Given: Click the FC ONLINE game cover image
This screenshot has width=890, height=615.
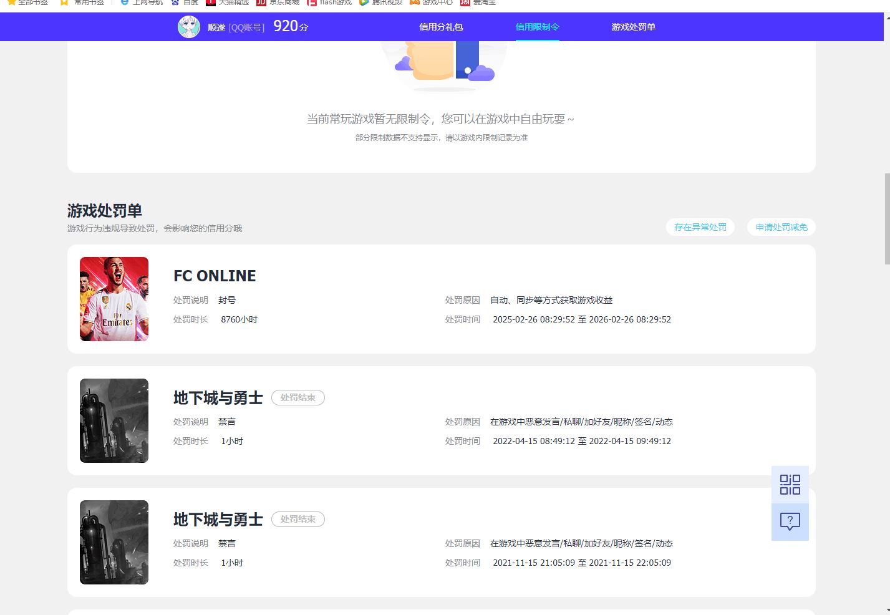Looking at the screenshot, I should 114,299.
